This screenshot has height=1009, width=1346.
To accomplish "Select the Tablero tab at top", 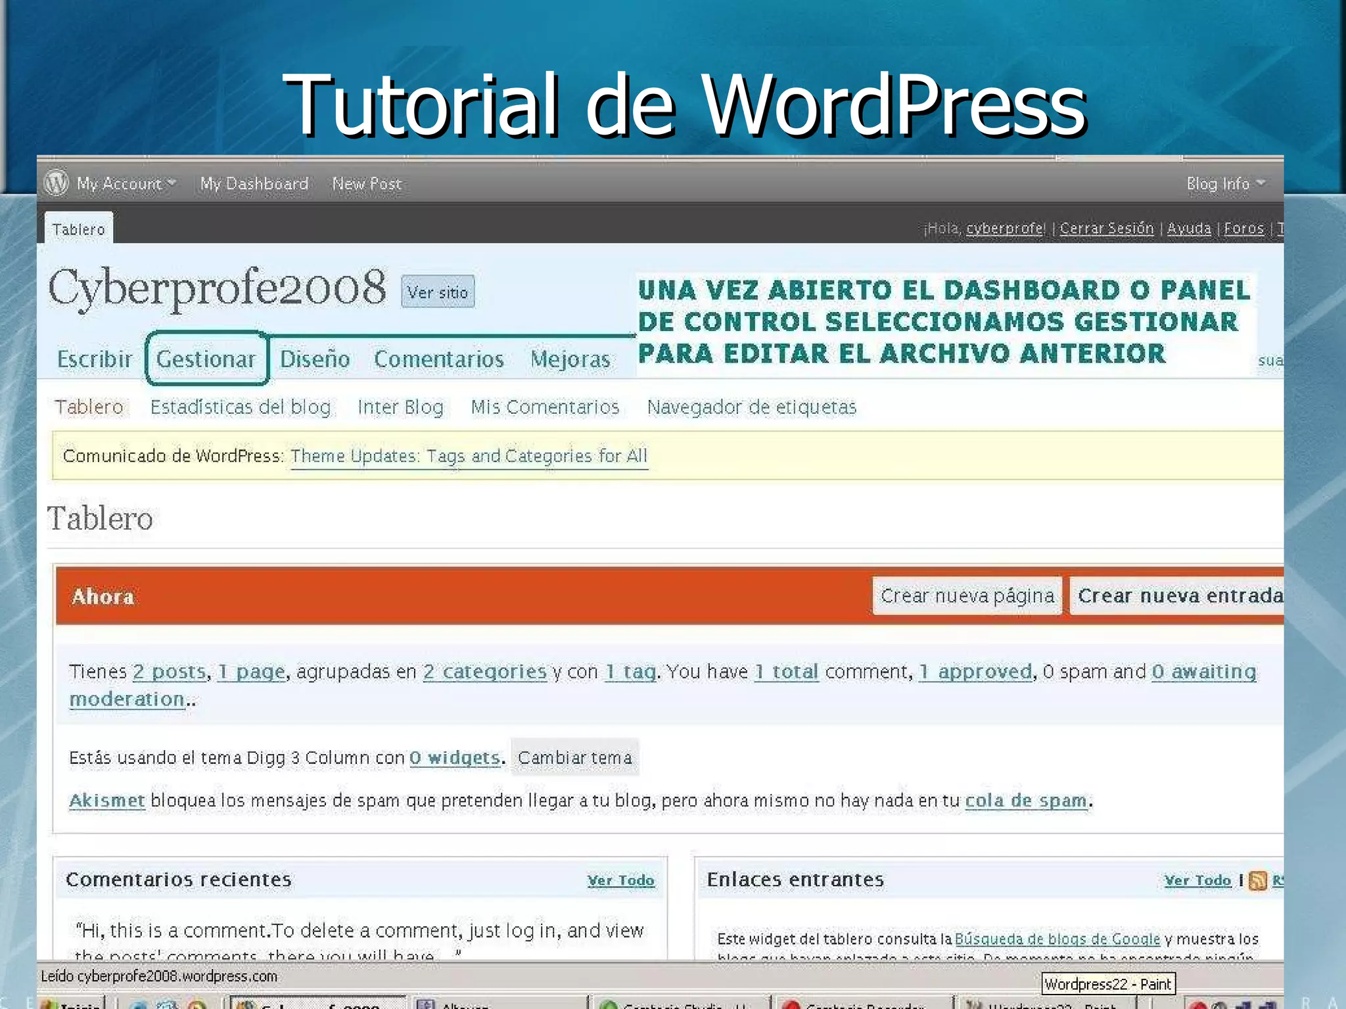I will pyautogui.click(x=79, y=229).
